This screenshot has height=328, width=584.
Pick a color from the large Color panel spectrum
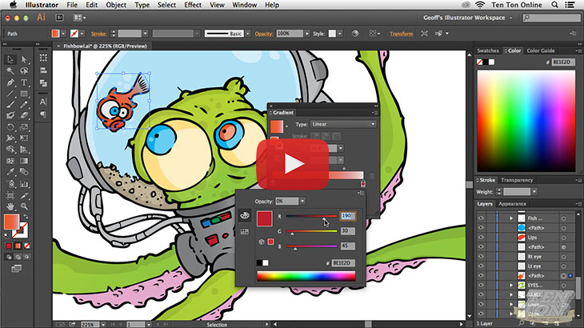pos(526,121)
